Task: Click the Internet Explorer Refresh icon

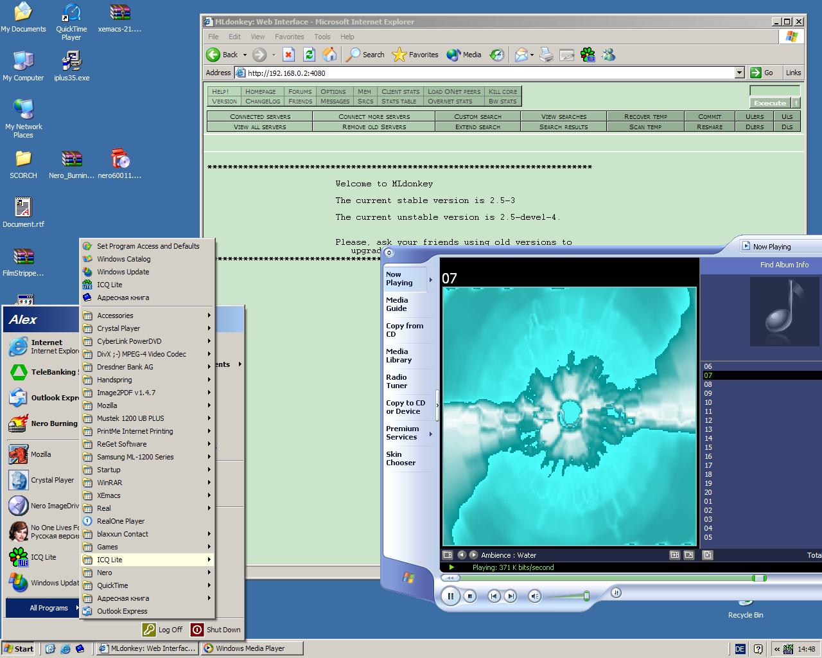Action: point(309,55)
